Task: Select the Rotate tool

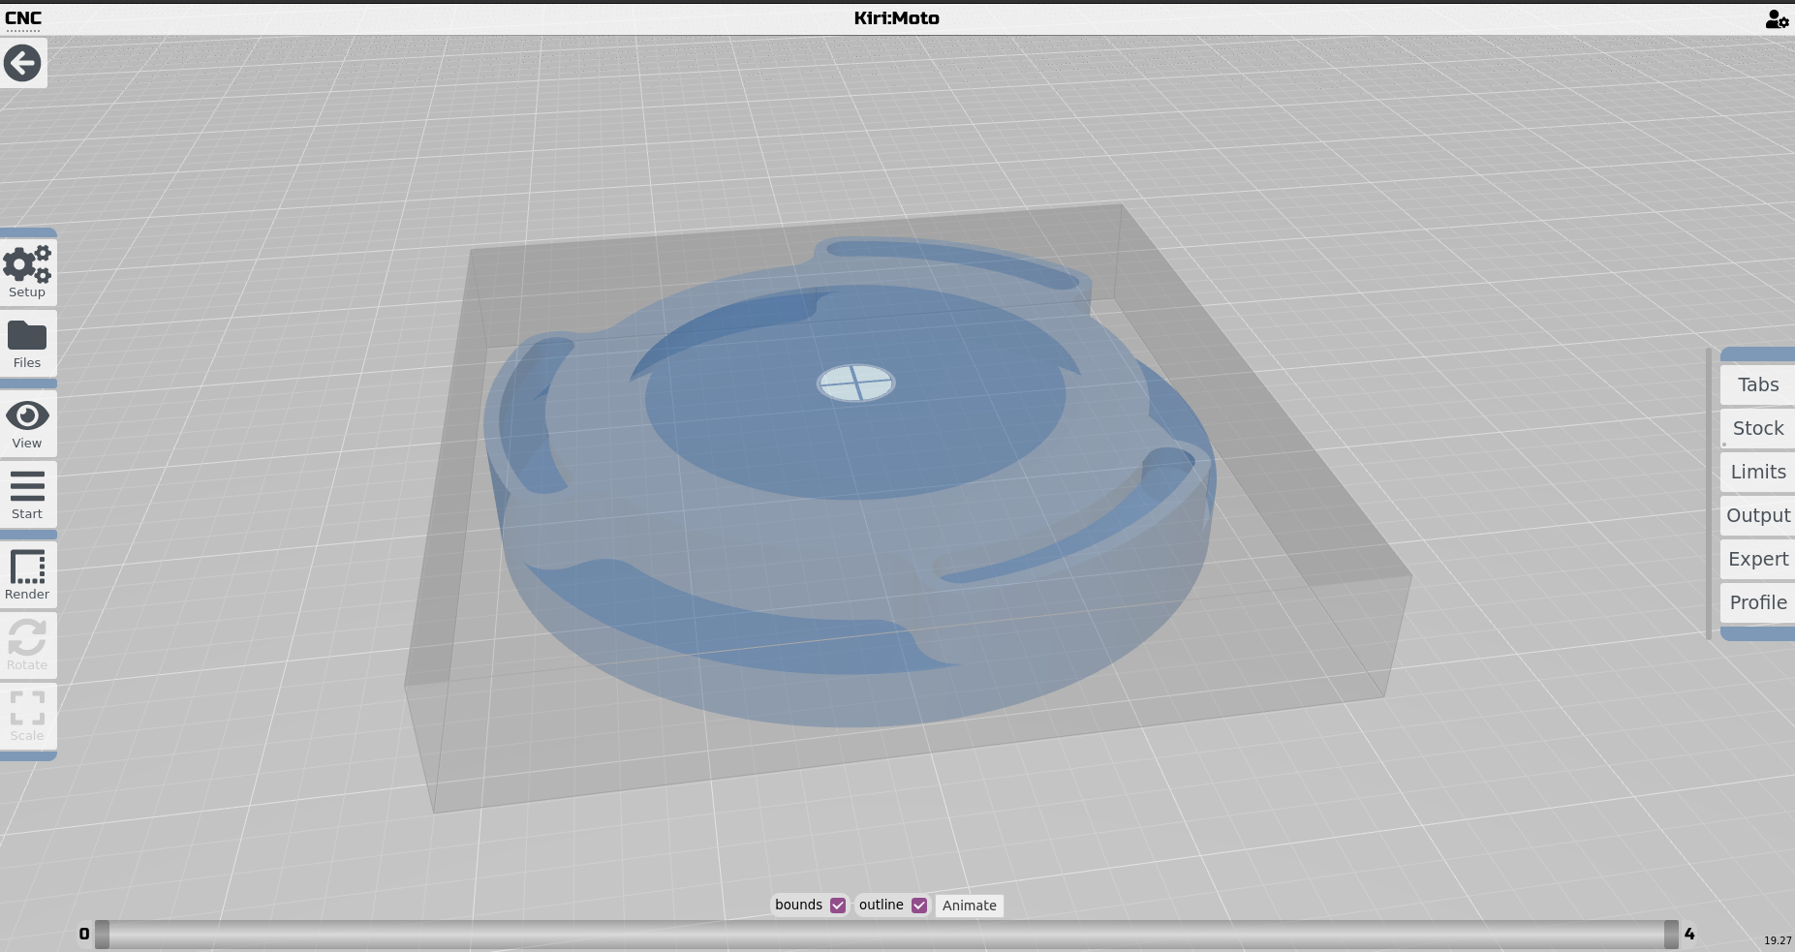Action: (x=27, y=644)
